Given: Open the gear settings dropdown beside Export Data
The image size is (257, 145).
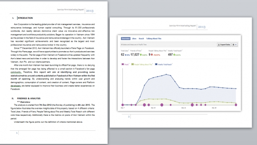Looking at the screenshot, I should [x=235, y=45].
